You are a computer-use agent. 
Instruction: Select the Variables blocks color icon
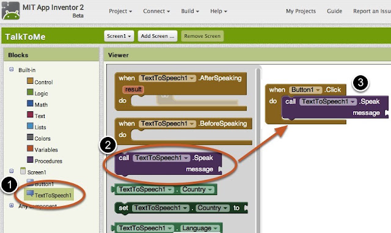click(30, 149)
